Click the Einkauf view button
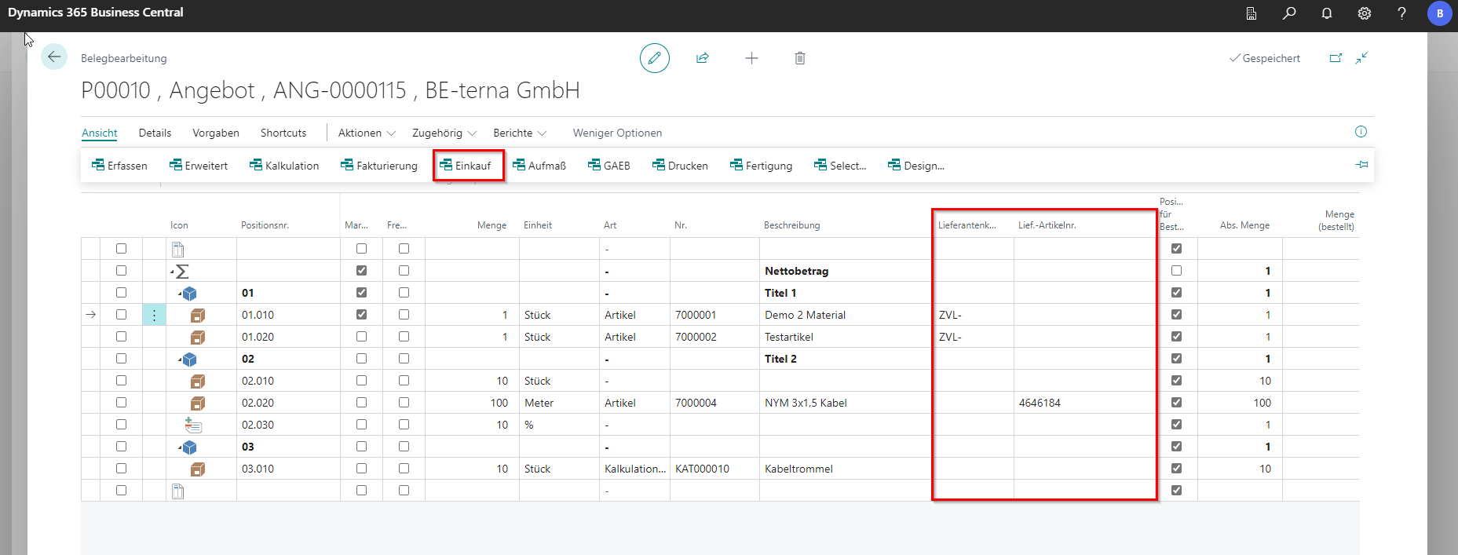This screenshot has height=555, width=1458. (468, 166)
